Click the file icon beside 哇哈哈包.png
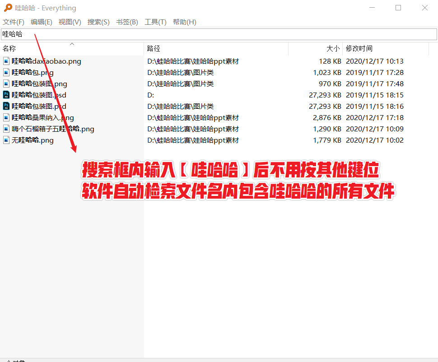 [5, 72]
